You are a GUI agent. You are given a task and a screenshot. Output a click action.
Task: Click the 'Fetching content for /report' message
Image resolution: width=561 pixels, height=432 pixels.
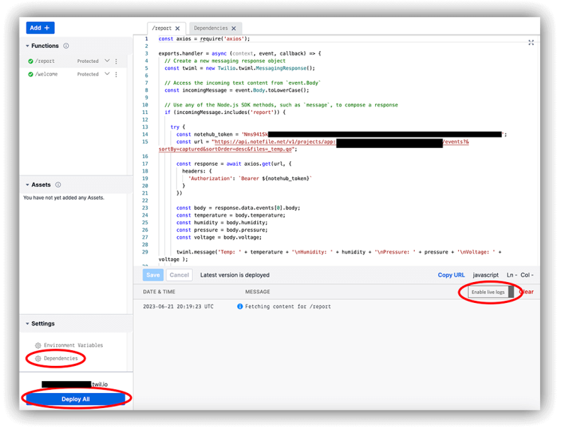click(288, 306)
